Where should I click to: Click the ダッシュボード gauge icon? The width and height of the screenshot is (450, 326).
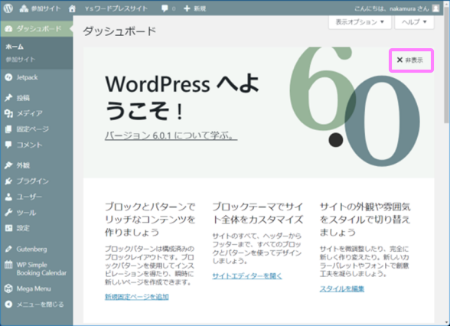point(8,29)
